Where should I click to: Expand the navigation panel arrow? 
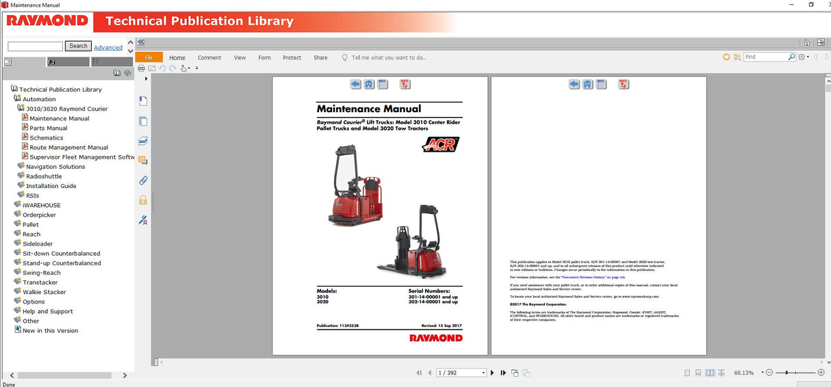[146, 79]
